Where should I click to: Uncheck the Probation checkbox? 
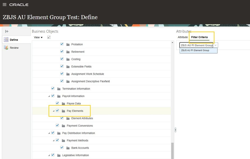click(62, 44)
